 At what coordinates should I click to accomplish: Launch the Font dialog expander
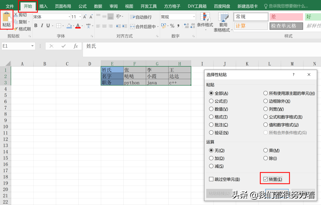[x=92, y=36]
